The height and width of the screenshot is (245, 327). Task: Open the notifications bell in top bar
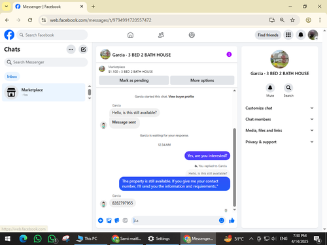pos(301,35)
